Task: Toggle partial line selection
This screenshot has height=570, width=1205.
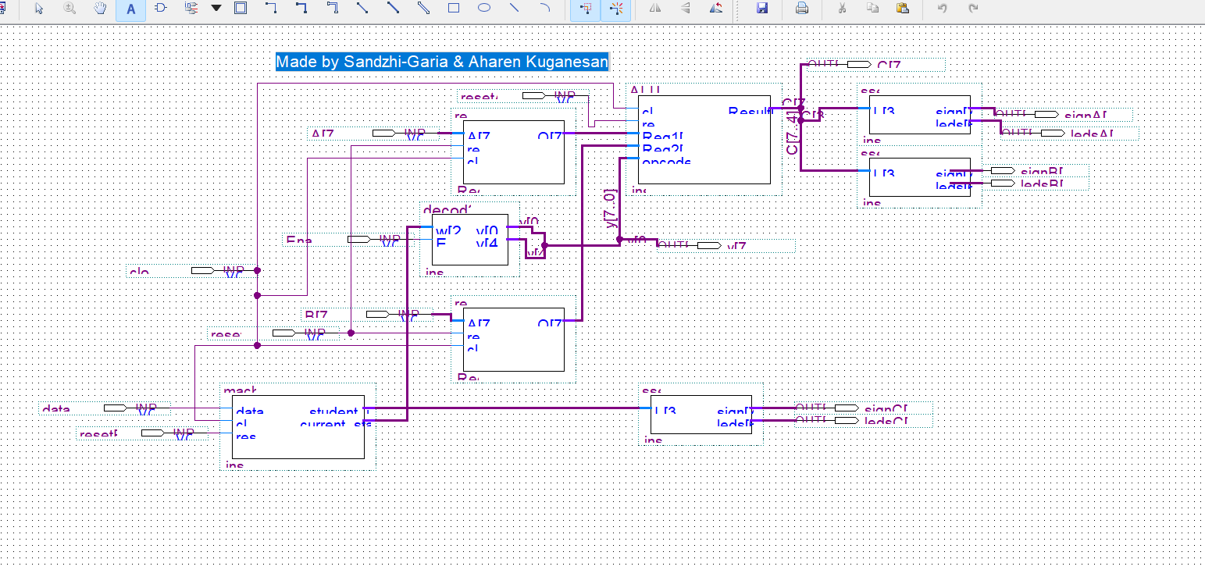Action: click(586, 9)
